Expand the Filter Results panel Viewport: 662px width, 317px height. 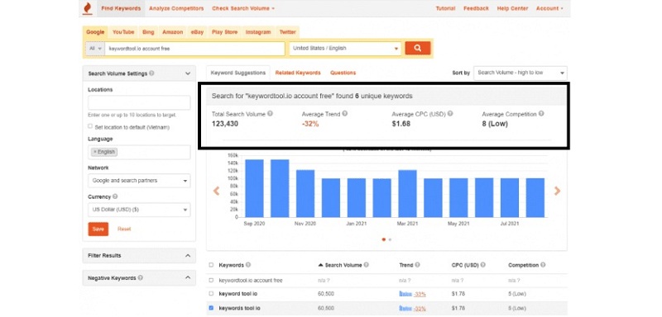point(188,256)
